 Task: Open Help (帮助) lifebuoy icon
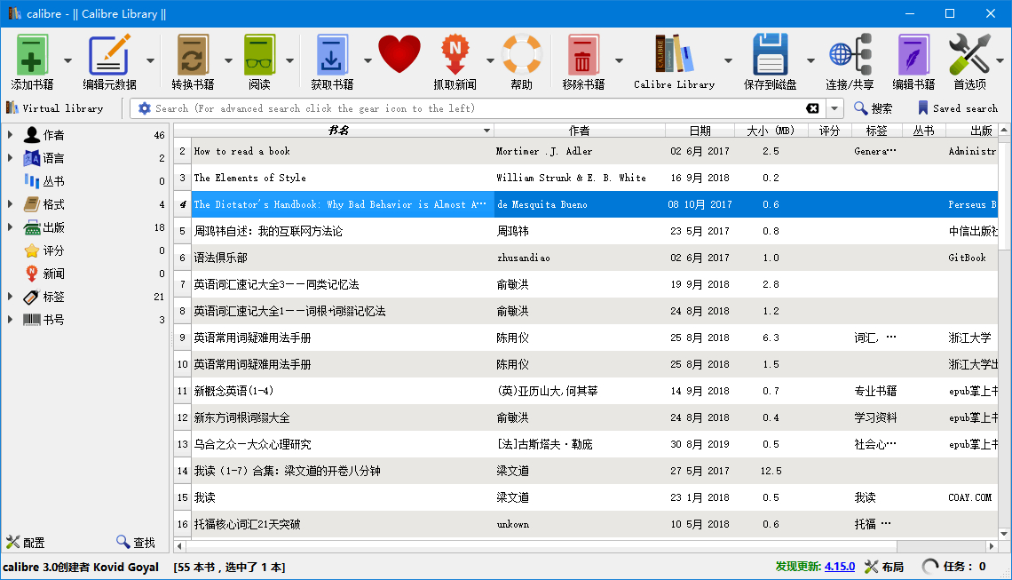pyautogui.click(x=521, y=56)
